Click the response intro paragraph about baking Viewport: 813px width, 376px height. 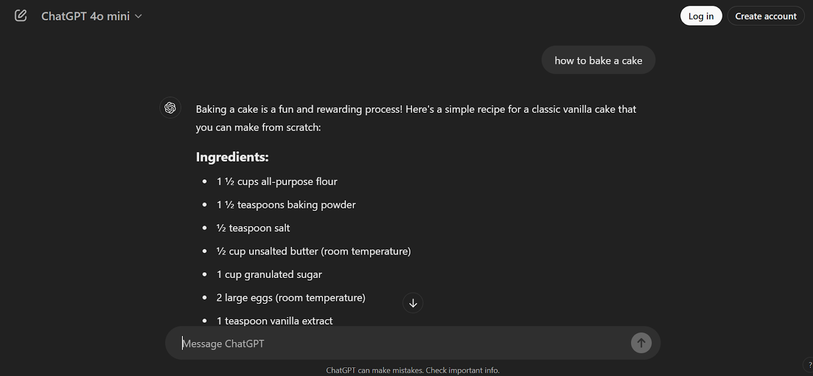point(416,118)
